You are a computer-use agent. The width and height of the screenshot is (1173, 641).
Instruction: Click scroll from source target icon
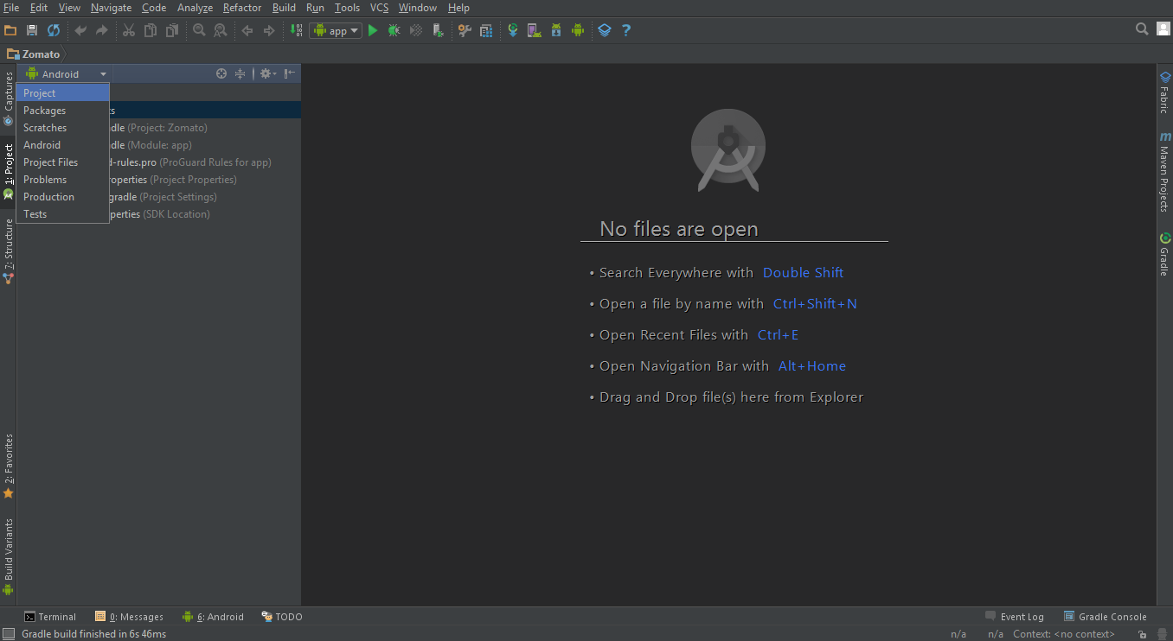pyautogui.click(x=221, y=74)
